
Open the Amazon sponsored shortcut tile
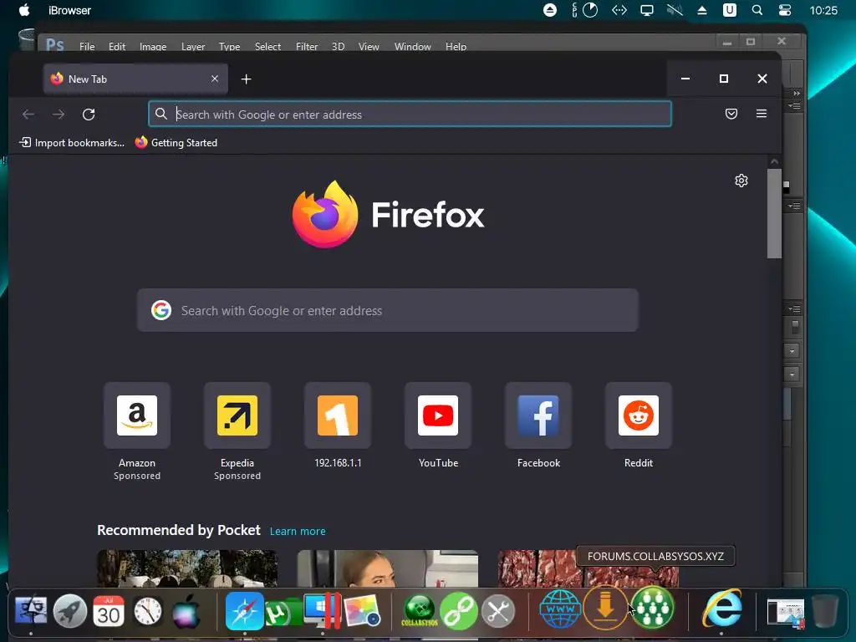(x=136, y=415)
